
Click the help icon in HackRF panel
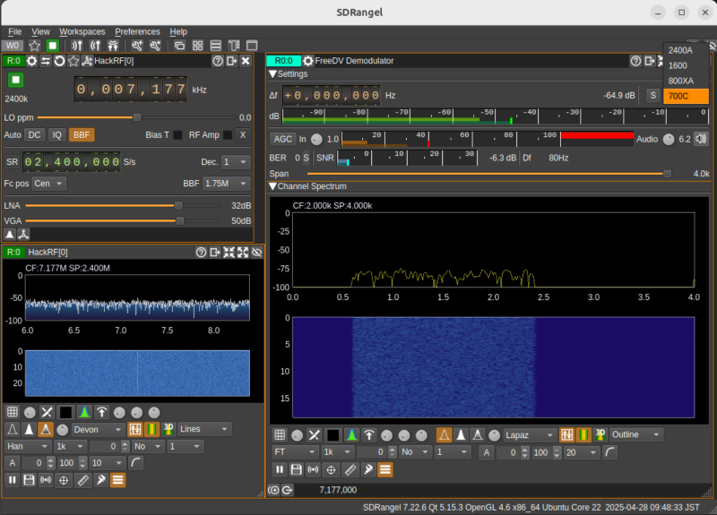click(217, 61)
